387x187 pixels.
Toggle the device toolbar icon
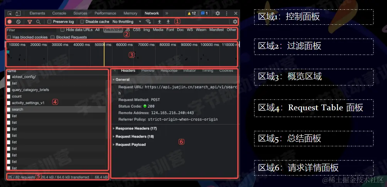pos(18,13)
